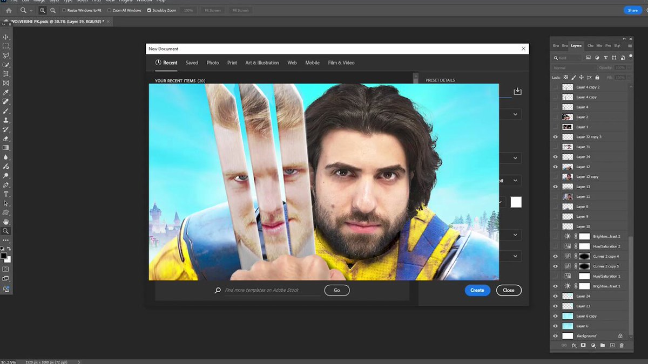Hide the Background layer

click(555, 336)
